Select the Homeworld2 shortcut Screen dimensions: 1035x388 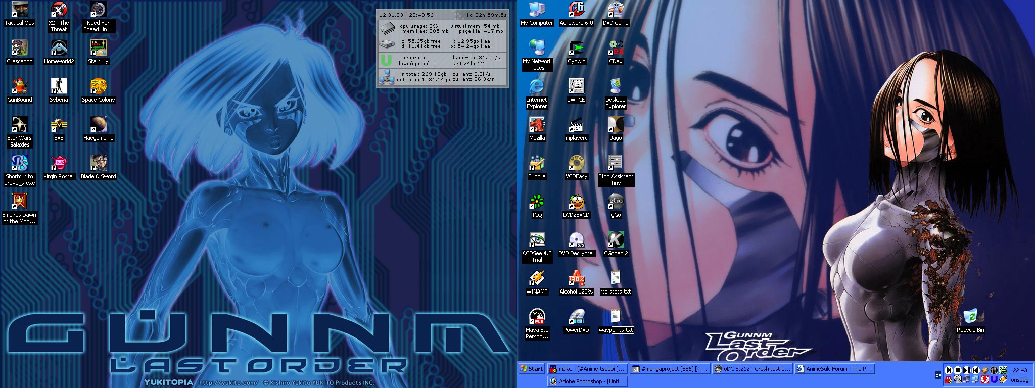pyautogui.click(x=59, y=52)
